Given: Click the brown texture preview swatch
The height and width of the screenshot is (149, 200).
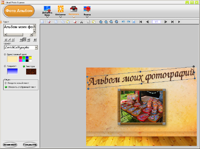Looking at the screenshot, I should [x=31, y=71].
